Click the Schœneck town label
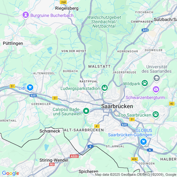This screenshot has width=177, height=177. (x=50, y=131)
